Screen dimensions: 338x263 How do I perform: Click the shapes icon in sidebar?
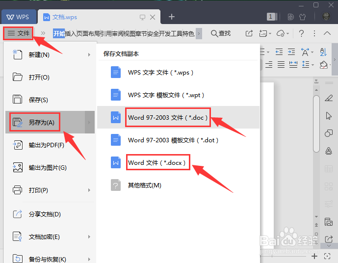(329, 133)
